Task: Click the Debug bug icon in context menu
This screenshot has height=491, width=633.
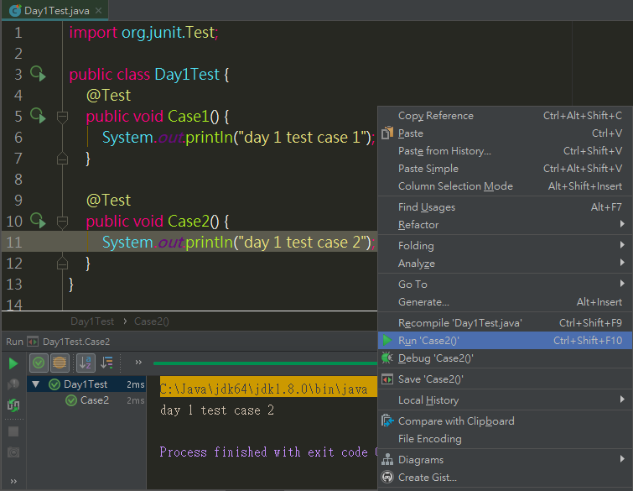Action: tap(387, 358)
